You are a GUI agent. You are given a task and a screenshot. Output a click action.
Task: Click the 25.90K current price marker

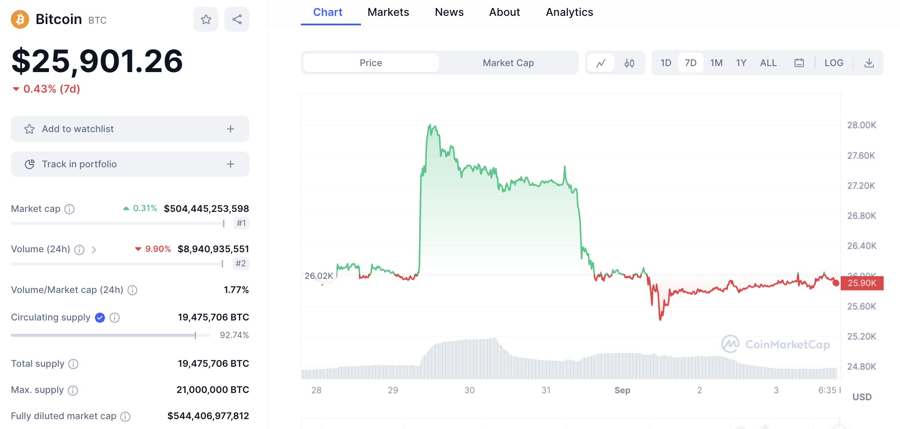coord(862,283)
